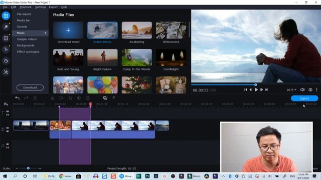The image size is (321, 180).
Task: Open the taskbar search icon
Action: pyautogui.click(x=15, y=176)
